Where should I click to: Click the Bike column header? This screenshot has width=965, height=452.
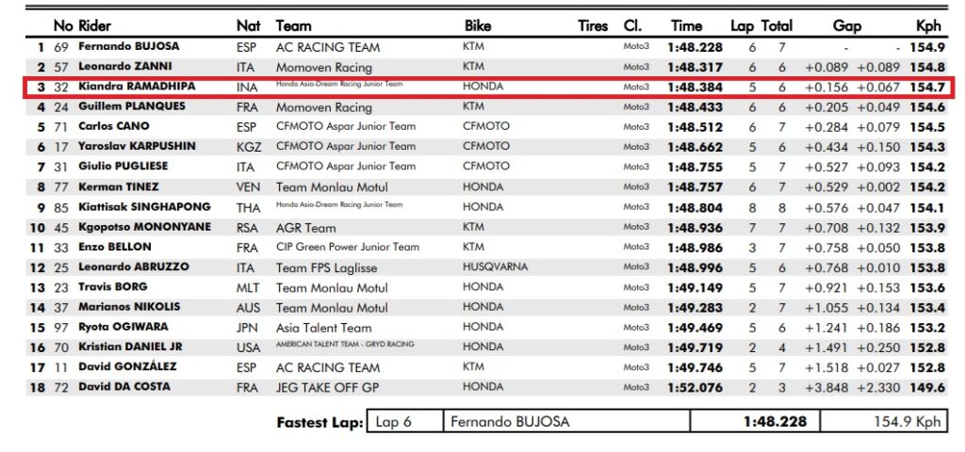coord(478,25)
